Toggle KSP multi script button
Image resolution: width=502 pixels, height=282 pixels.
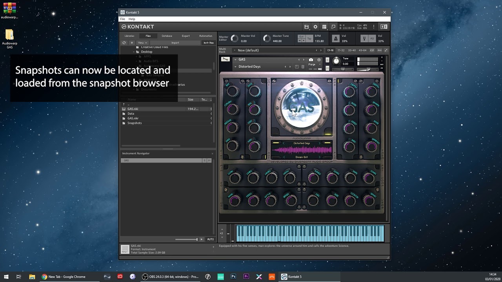[x=372, y=50]
